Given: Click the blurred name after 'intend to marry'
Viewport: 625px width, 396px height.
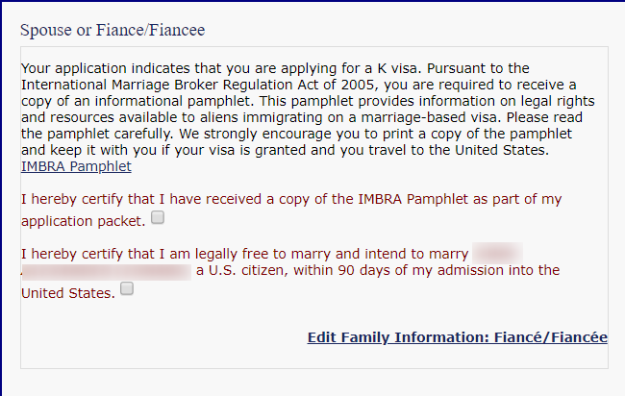Looking at the screenshot, I should coord(497,253).
